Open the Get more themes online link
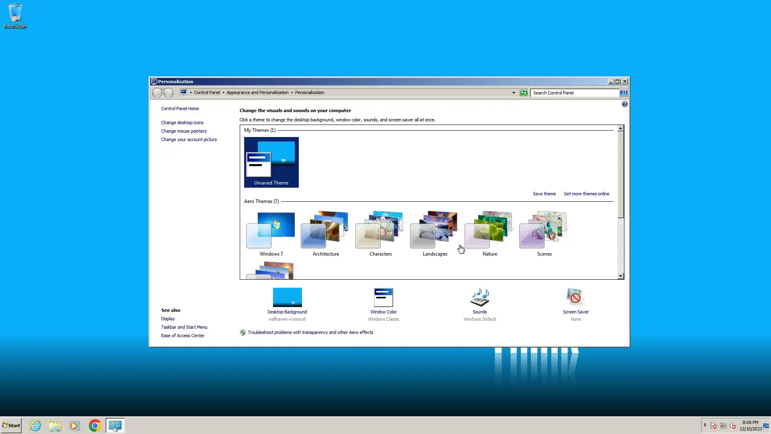The height and width of the screenshot is (434, 771). (x=586, y=194)
